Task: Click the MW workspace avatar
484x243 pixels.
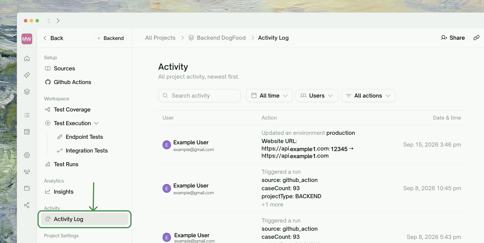Action: (x=27, y=39)
